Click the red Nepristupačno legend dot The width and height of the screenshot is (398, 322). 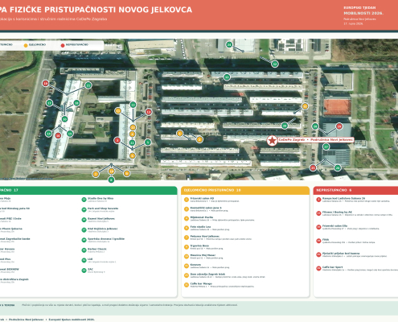pos(63,45)
